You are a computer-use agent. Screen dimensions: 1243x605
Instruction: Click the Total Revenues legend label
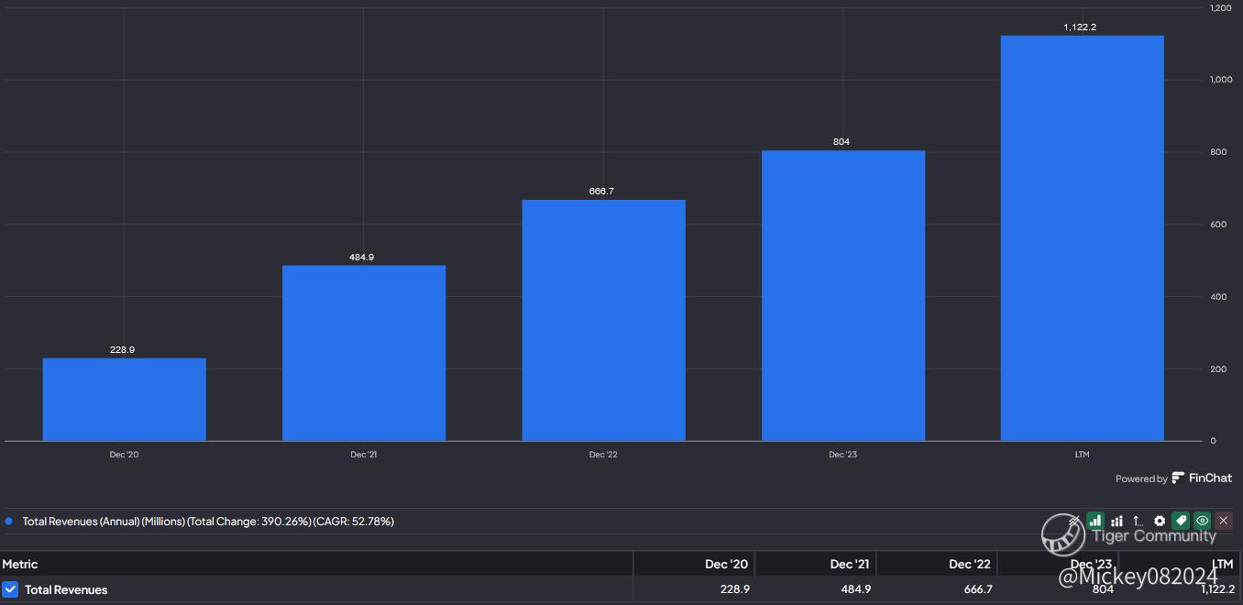[208, 521]
